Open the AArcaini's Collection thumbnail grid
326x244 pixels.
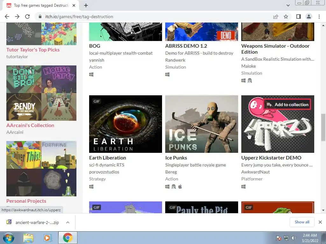point(41,93)
